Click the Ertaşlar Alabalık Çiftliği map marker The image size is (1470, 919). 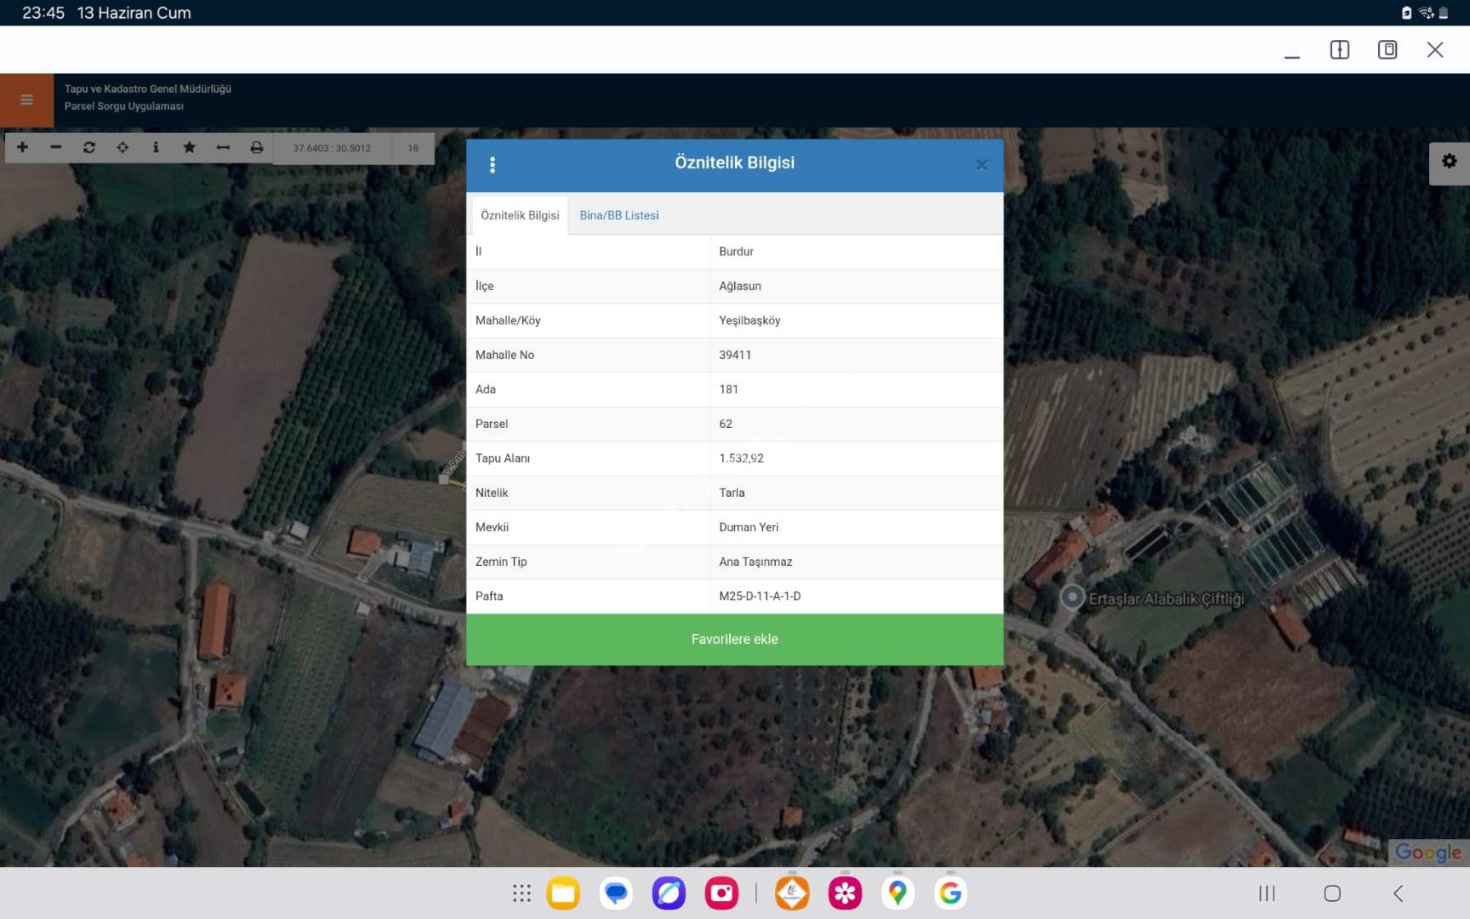click(1072, 597)
